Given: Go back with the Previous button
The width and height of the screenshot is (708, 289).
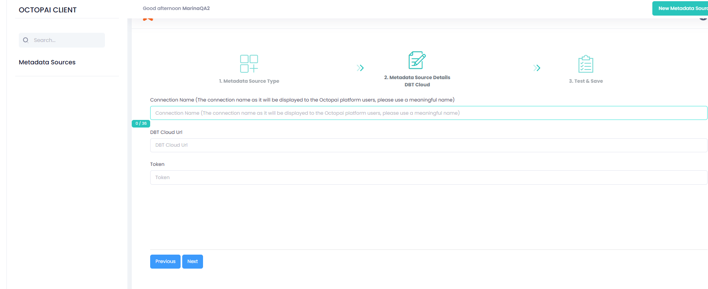Looking at the screenshot, I should pyautogui.click(x=165, y=261).
